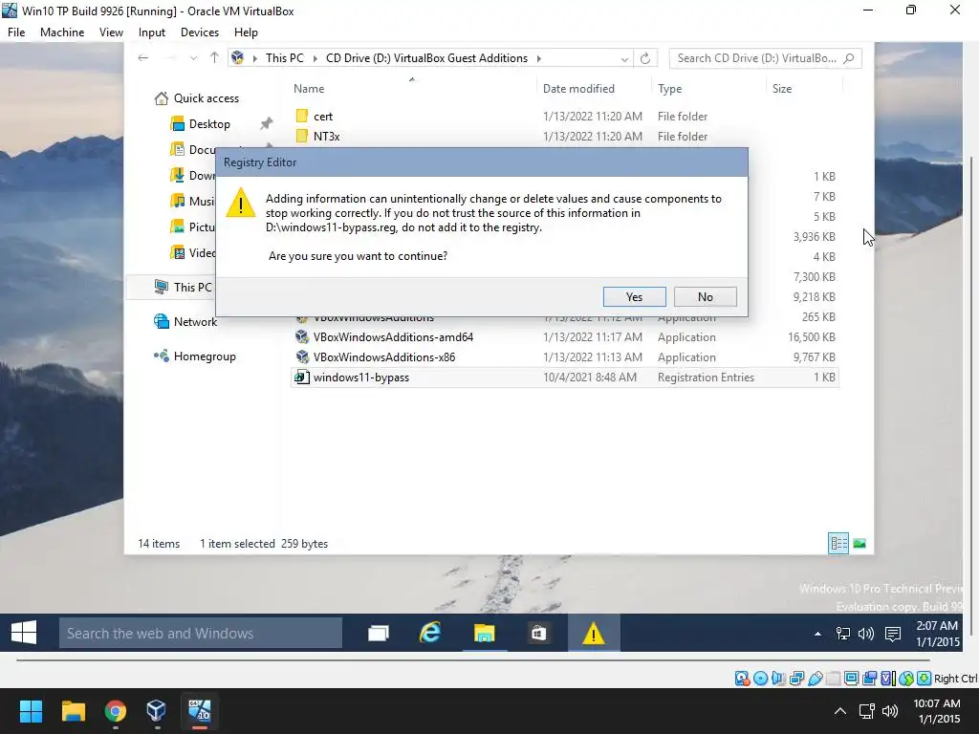Go back in File Explorer
979x734 pixels.
[x=143, y=58]
